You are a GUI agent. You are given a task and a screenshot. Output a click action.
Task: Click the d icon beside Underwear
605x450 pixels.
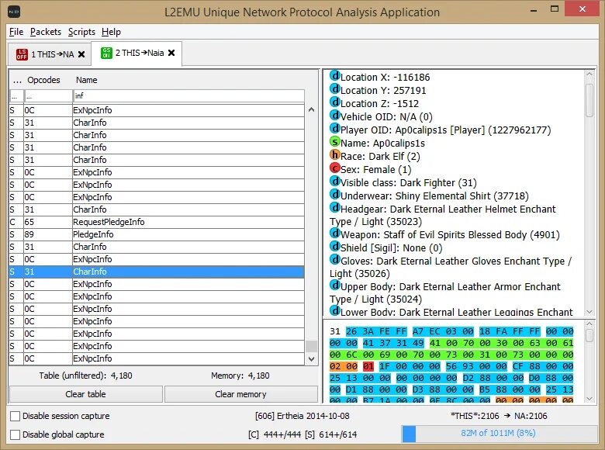point(335,195)
